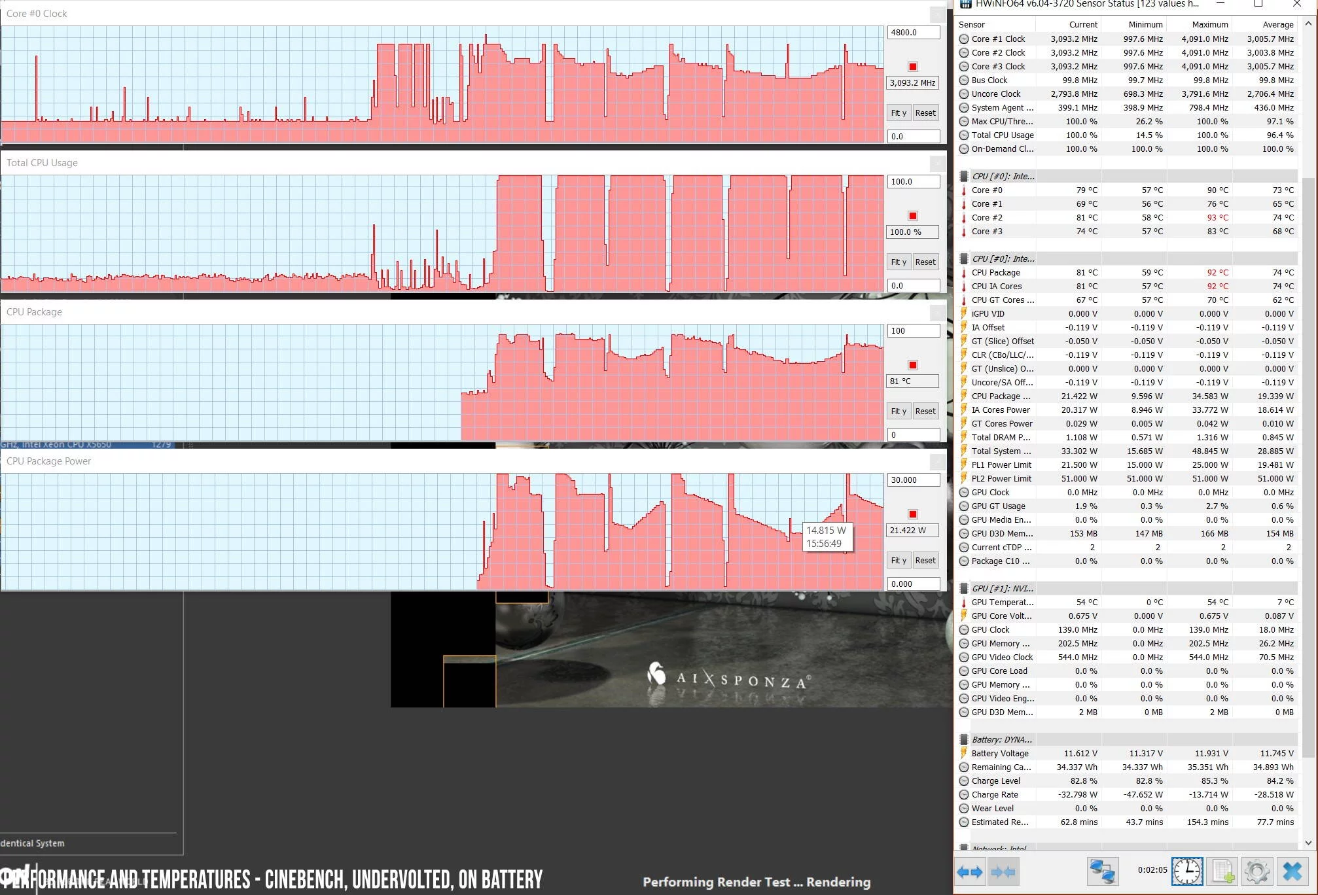The image size is (1318, 895).
Task: Click the circle icon next to Core #1 Clock
Action: [963, 39]
